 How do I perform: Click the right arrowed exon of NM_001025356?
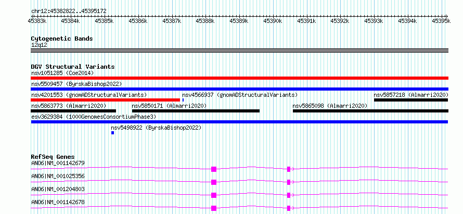(290, 182)
